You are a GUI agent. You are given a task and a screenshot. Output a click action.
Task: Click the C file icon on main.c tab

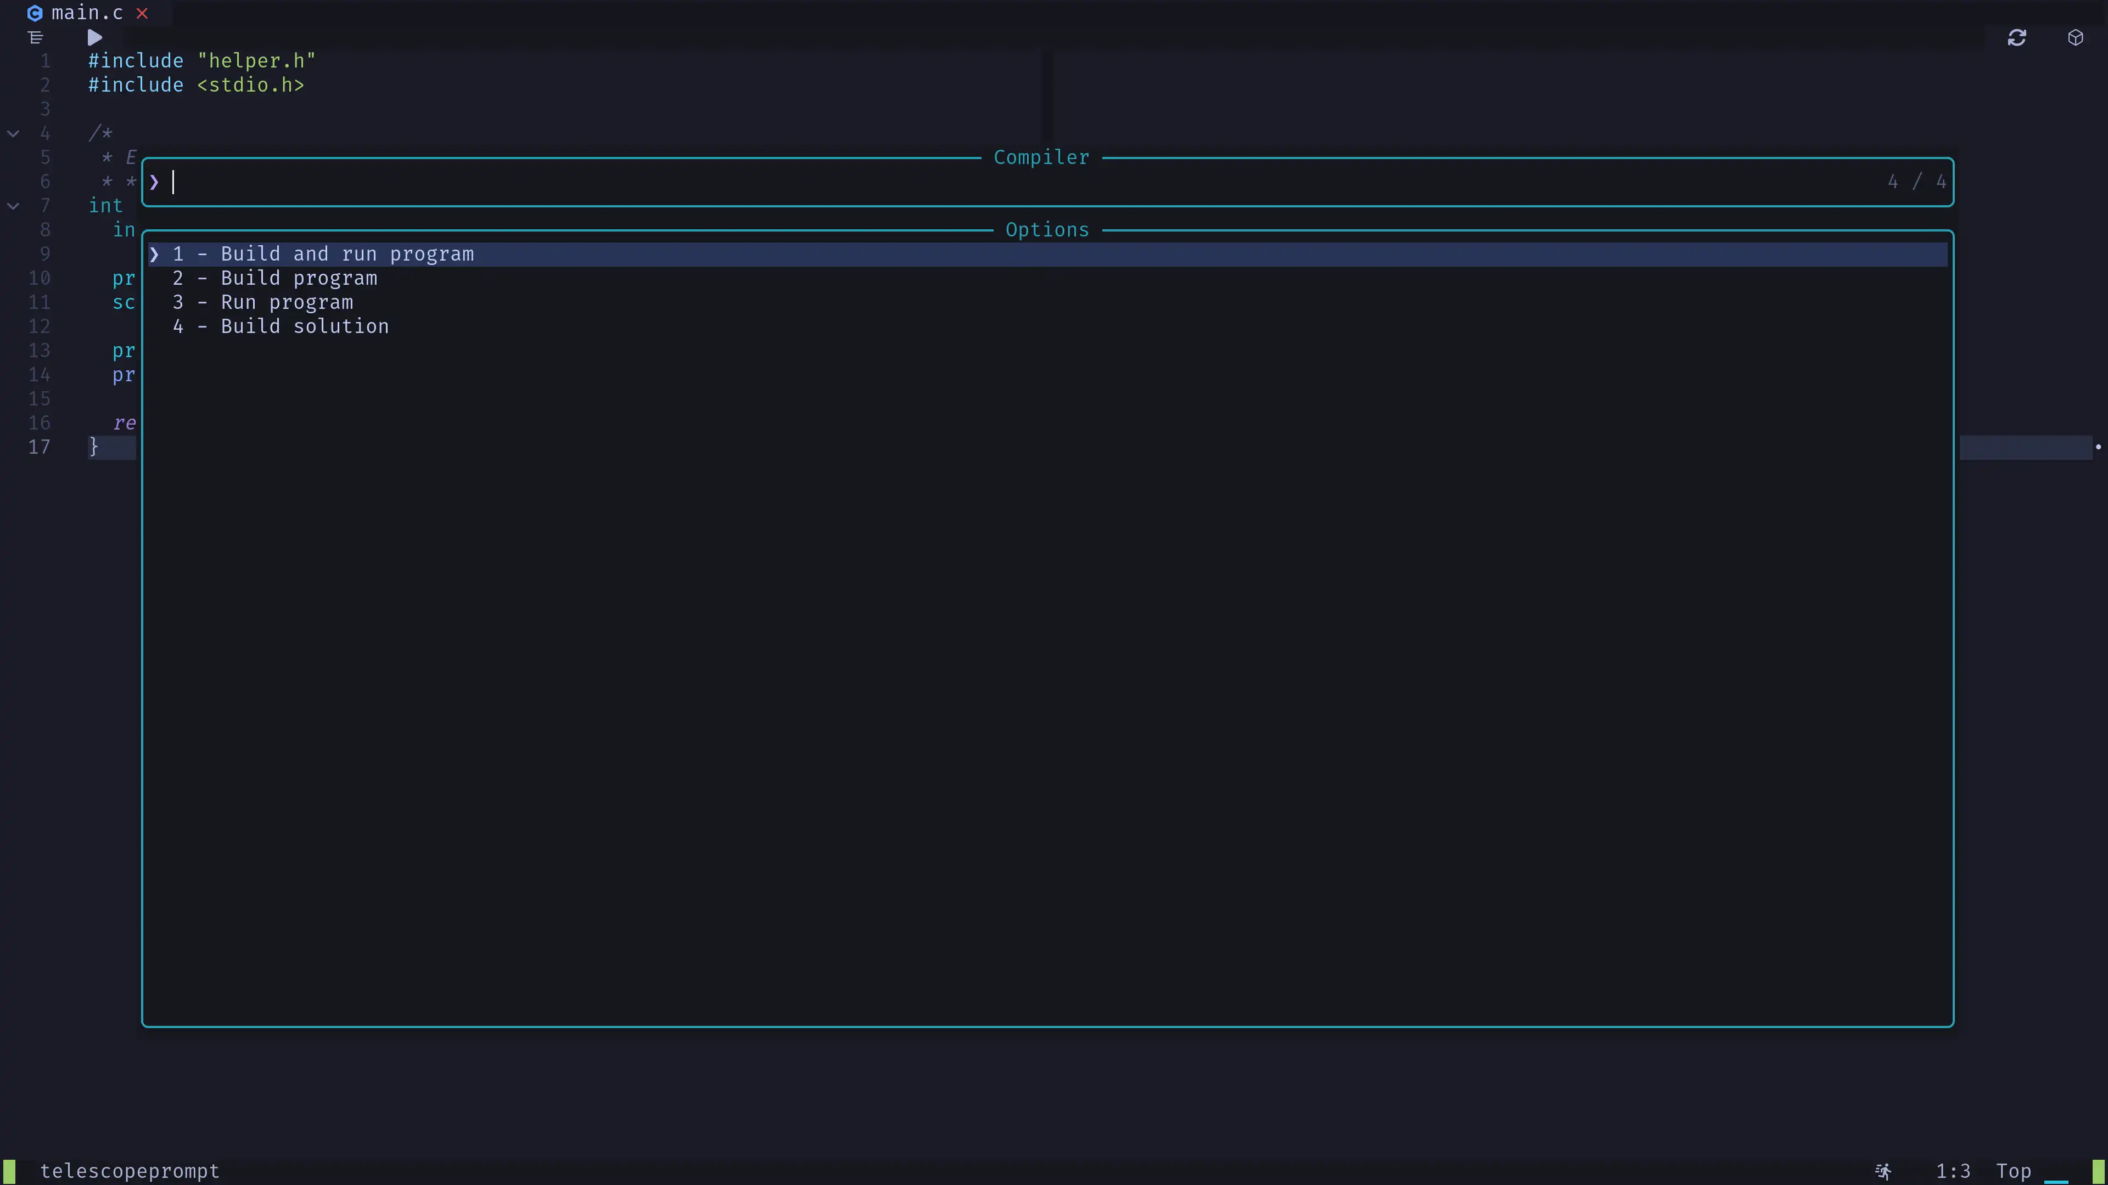point(35,13)
